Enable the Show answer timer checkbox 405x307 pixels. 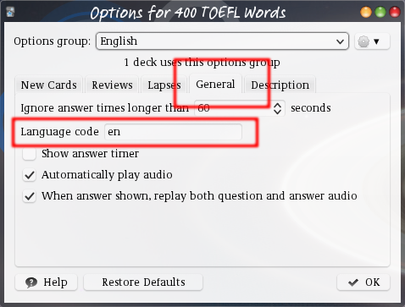(x=30, y=154)
